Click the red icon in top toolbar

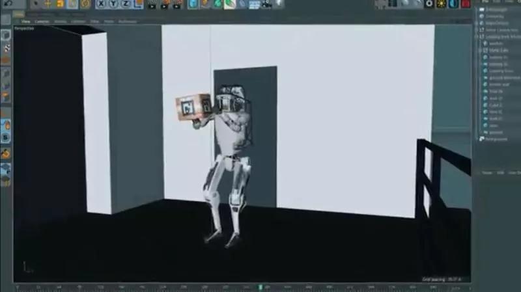[466, 4]
